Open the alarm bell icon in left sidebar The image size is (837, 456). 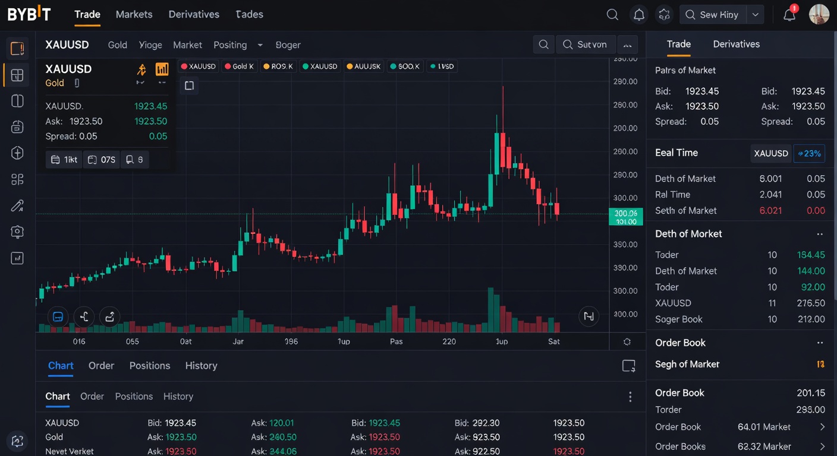pos(17,126)
